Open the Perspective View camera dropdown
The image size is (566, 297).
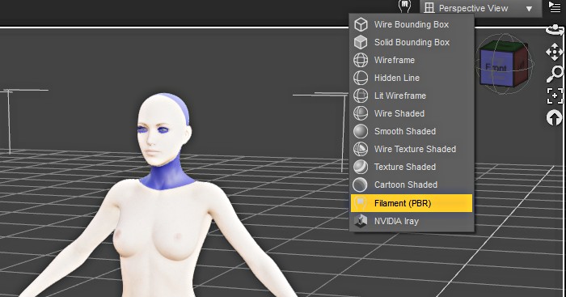pyautogui.click(x=480, y=8)
